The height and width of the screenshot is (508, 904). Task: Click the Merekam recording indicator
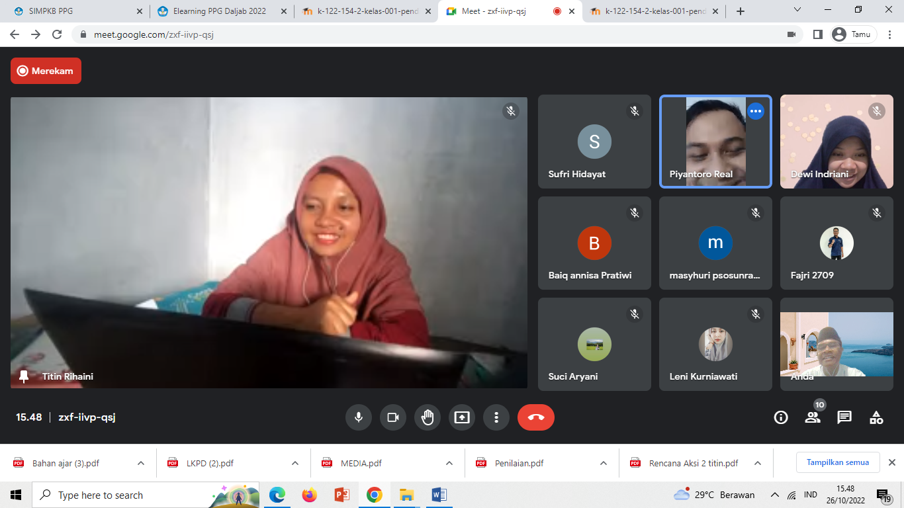pos(46,71)
